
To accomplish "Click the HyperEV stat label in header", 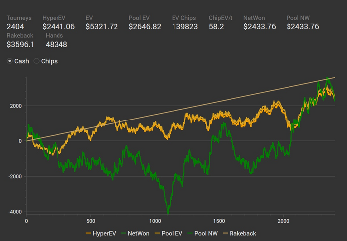I will pyautogui.click(x=54, y=18).
